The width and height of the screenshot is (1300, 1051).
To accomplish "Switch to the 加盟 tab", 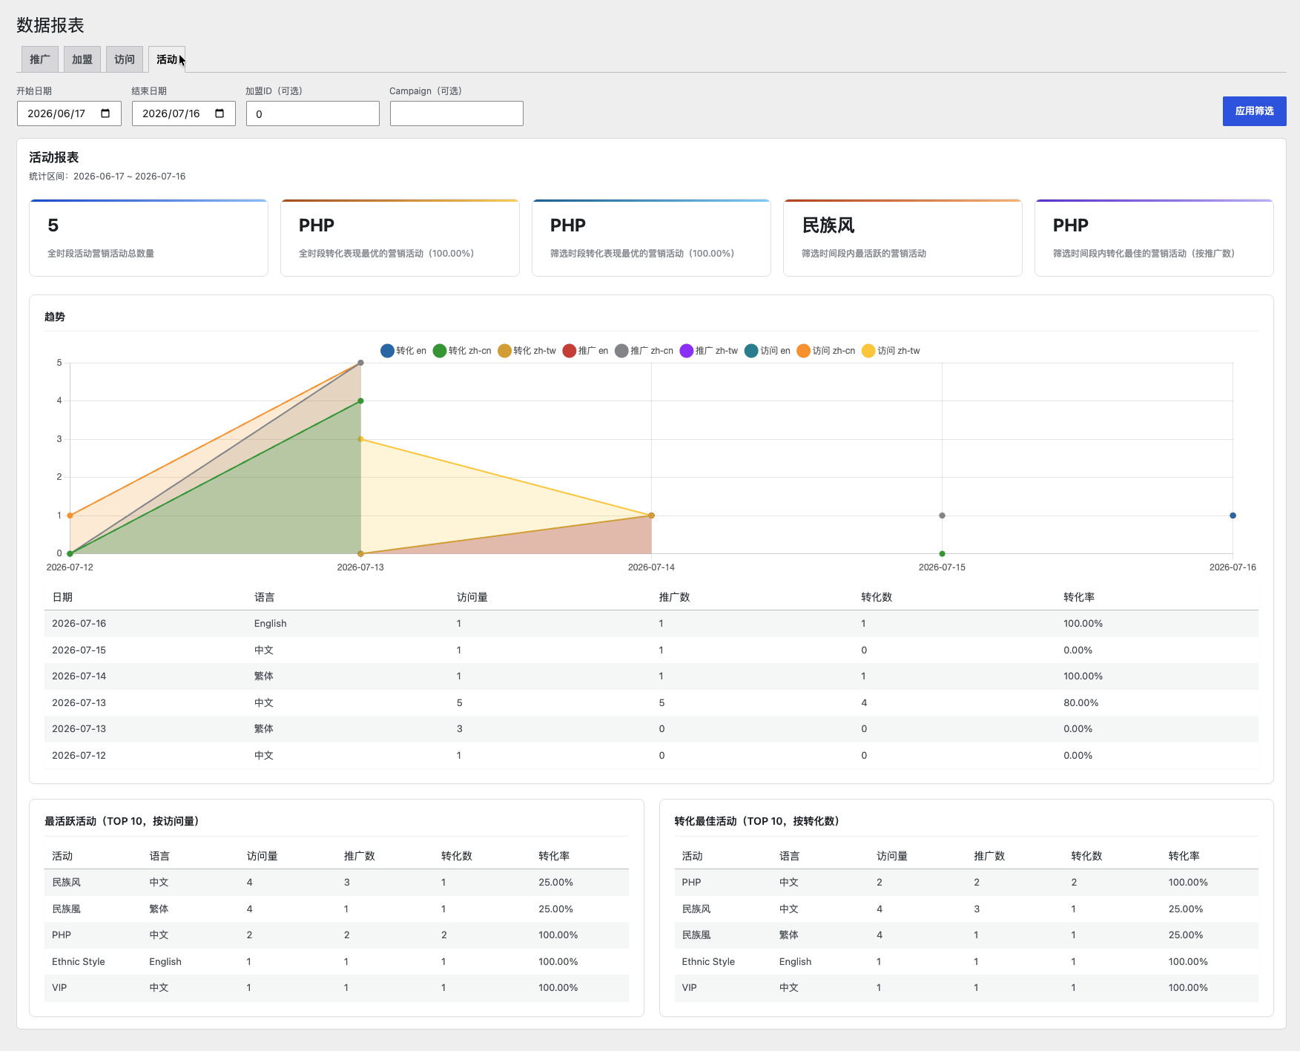I will (82, 59).
